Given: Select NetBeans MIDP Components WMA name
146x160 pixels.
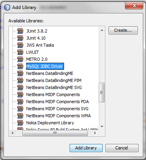Looking at the screenshot, I should click(x=59, y=116).
